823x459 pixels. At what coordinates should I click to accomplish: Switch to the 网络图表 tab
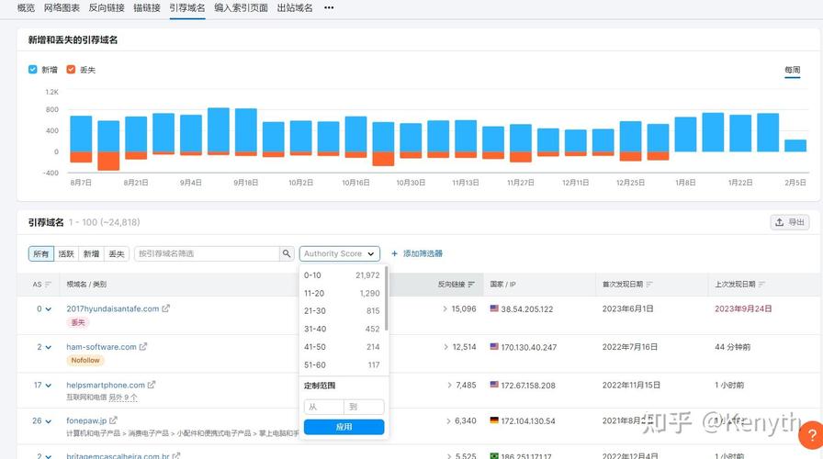(62, 8)
